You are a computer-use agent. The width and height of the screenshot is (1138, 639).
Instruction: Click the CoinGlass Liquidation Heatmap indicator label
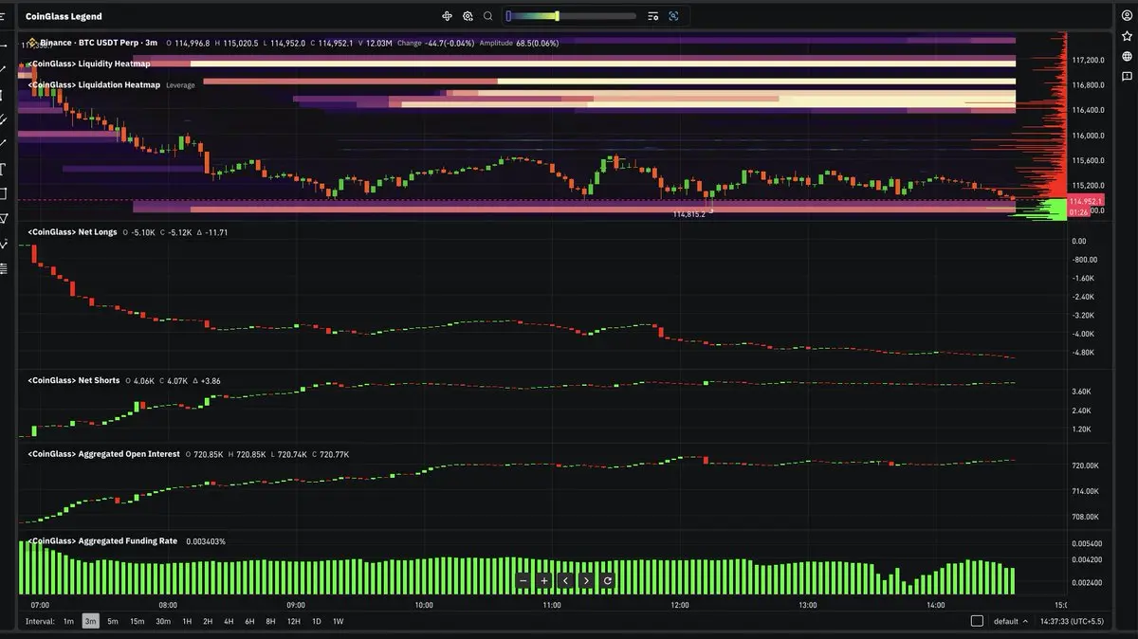pos(93,84)
